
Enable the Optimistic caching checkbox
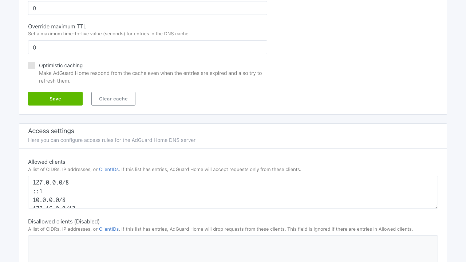(x=32, y=65)
